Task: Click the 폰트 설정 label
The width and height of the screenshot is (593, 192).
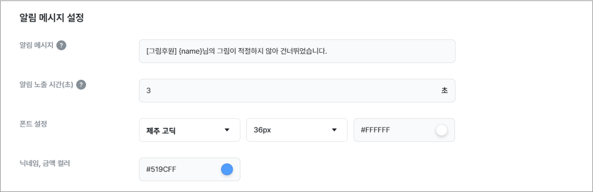Action: tap(33, 124)
